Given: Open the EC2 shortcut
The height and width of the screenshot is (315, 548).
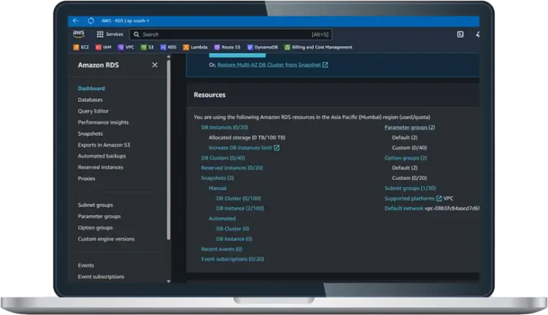Looking at the screenshot, I should point(81,47).
